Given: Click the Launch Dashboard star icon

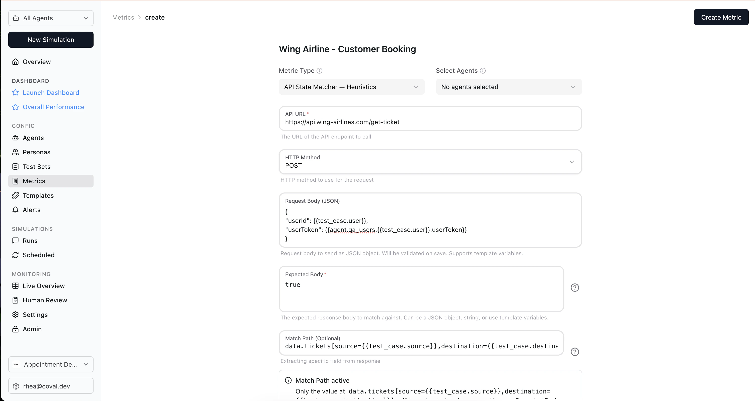Looking at the screenshot, I should tap(16, 93).
